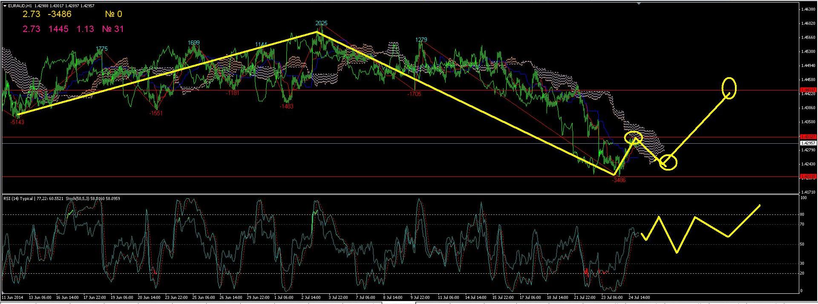Click the dropdown triangle beside EURAUD,H1
This screenshot has height=304, width=818.
pos(4,6)
